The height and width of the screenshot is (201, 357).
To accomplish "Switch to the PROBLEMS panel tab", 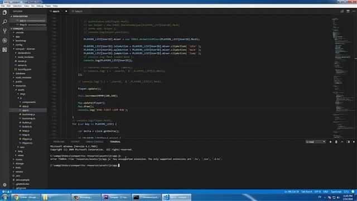I will pos(59,142).
